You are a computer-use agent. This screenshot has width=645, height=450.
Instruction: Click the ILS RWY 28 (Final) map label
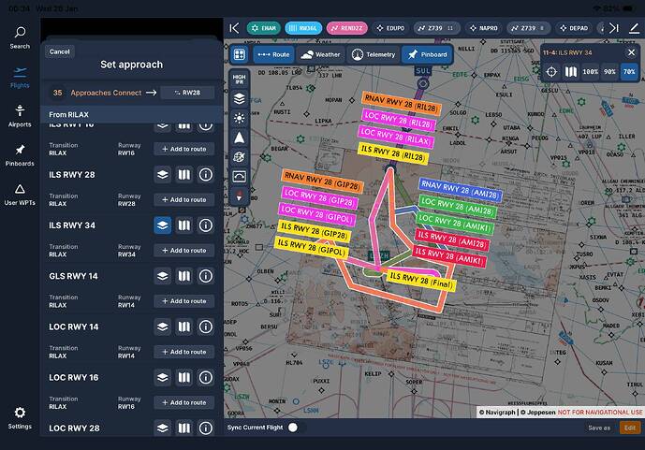[x=421, y=281]
